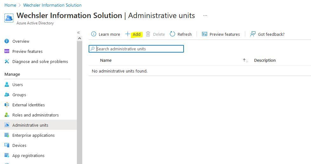Image resolution: width=311 pixels, height=164 pixels.
Task: Open Enterprise applications
Action: 33,136
